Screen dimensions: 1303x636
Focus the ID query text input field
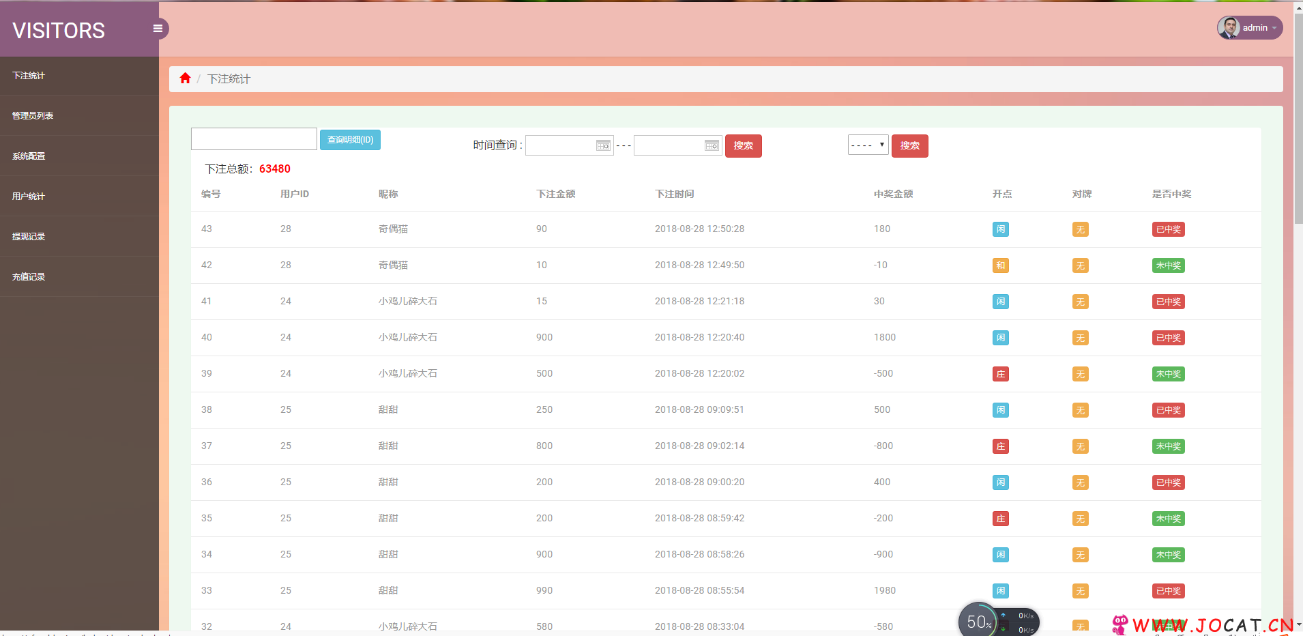click(x=254, y=139)
